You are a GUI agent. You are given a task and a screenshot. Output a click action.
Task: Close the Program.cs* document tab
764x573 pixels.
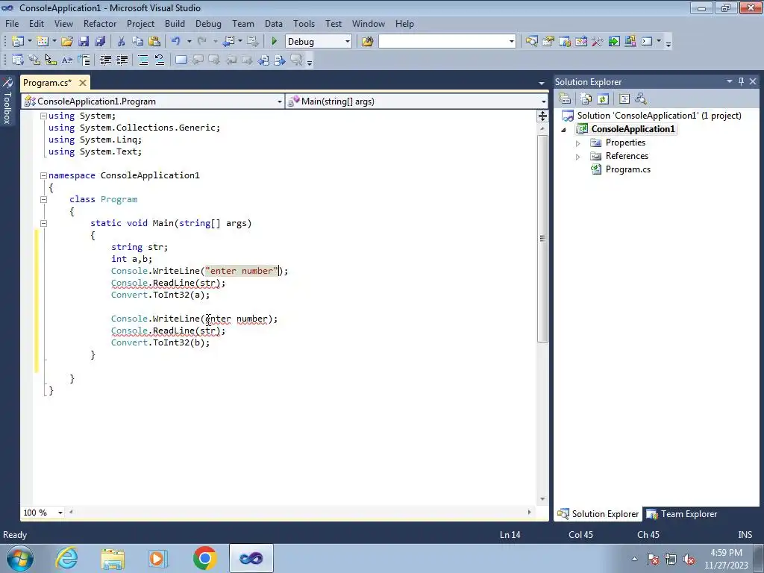[x=83, y=83]
